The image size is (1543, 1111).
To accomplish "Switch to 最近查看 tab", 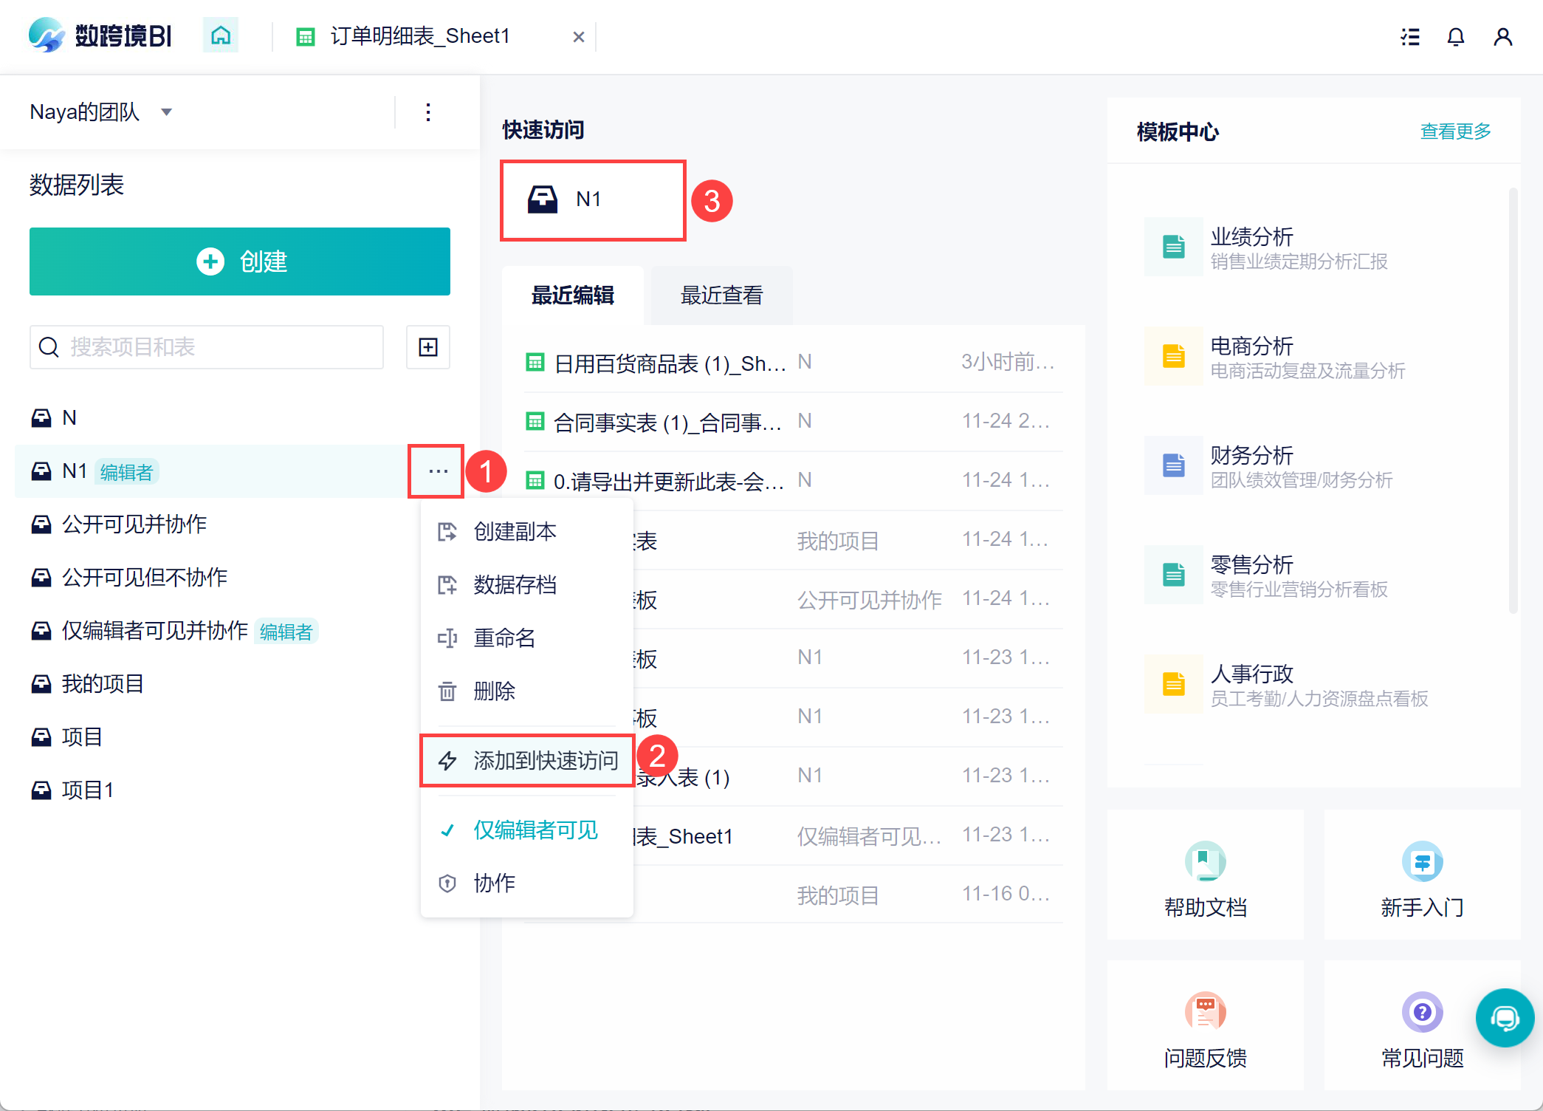I will pyautogui.click(x=721, y=295).
